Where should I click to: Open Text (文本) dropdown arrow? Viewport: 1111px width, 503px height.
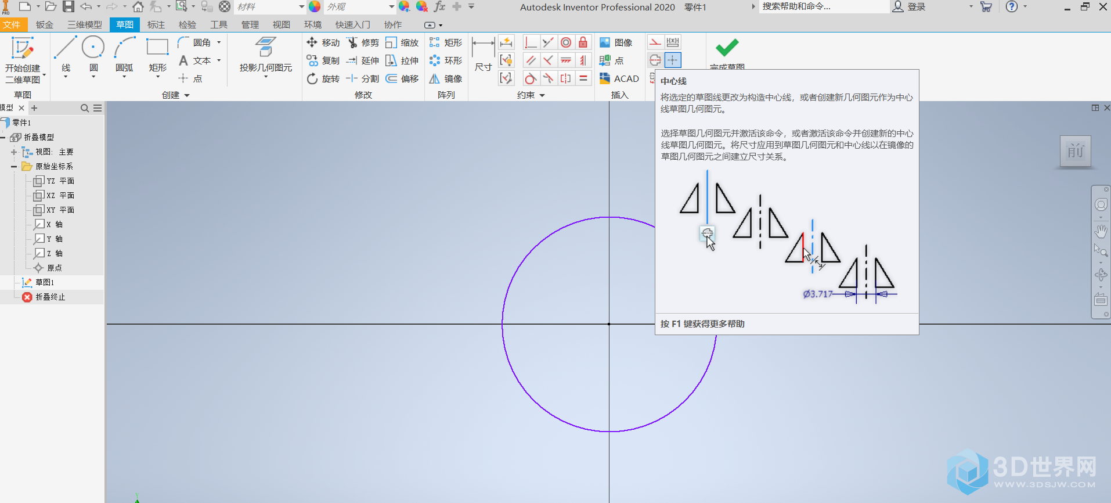pyautogui.click(x=219, y=60)
